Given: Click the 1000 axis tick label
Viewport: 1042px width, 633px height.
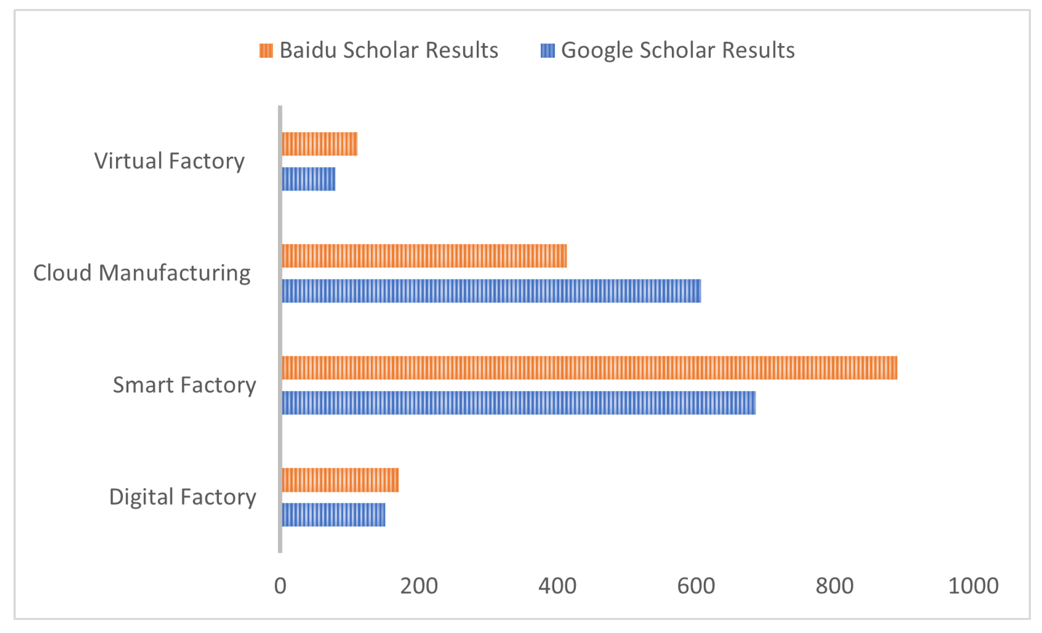Looking at the screenshot, I should pos(973,586).
